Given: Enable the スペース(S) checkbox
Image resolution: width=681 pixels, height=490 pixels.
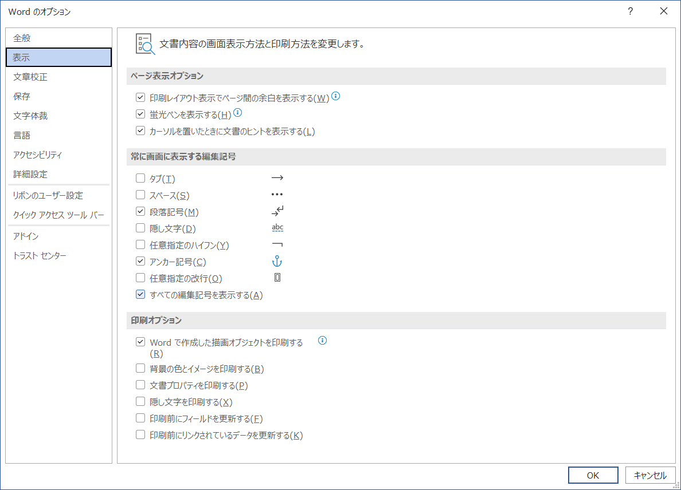Looking at the screenshot, I should coord(140,195).
